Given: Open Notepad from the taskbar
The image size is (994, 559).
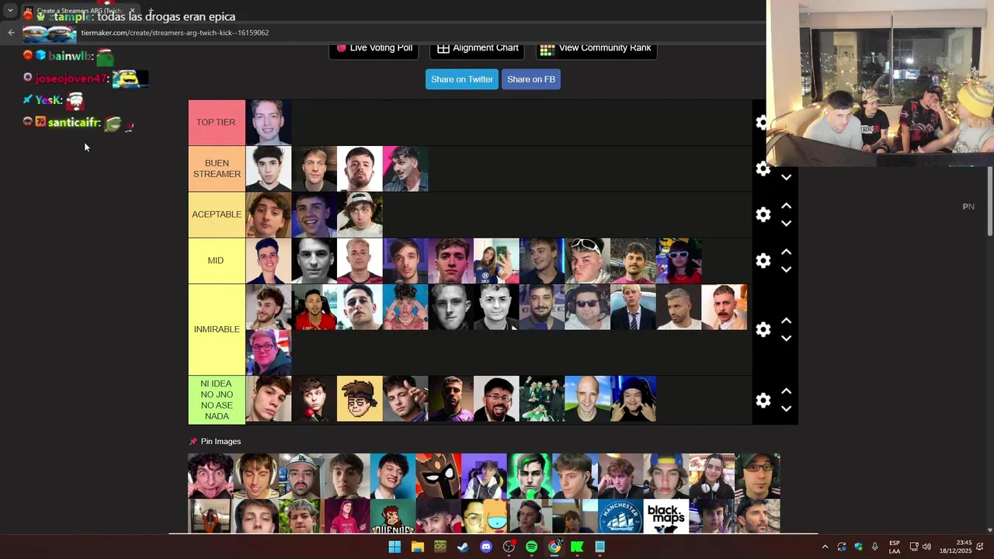Looking at the screenshot, I should pyautogui.click(x=600, y=547).
